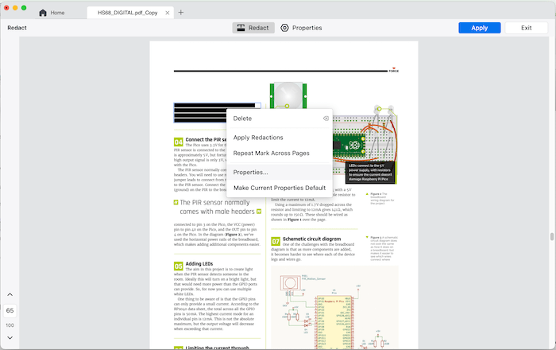Open a new tab with plus icon
Viewport: 556px width, 350px height.
(181, 13)
